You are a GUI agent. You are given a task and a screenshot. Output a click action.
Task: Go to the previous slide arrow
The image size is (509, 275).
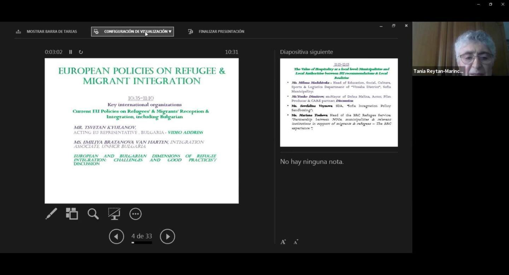[116, 237]
